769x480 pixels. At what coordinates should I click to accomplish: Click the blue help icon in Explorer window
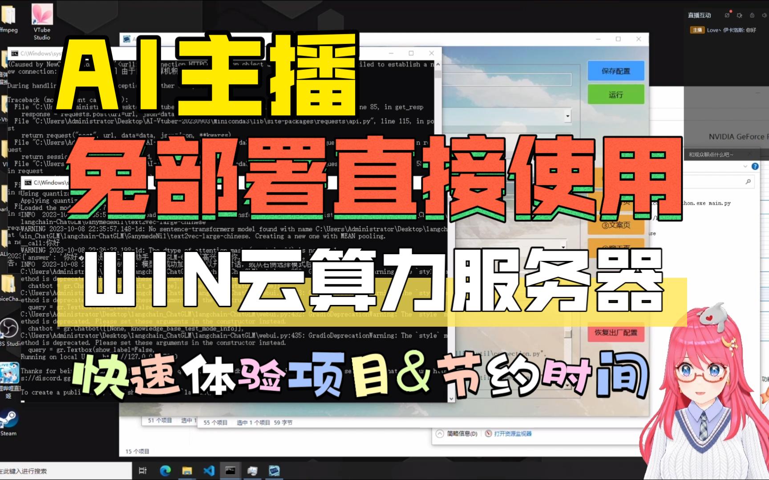(x=755, y=166)
